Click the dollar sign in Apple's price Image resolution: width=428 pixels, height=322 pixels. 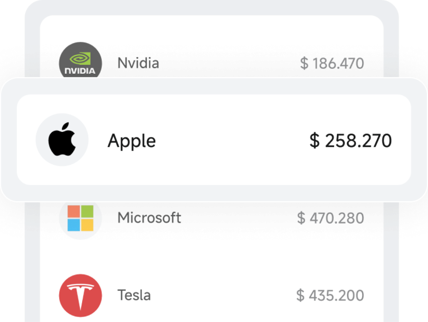315,141
